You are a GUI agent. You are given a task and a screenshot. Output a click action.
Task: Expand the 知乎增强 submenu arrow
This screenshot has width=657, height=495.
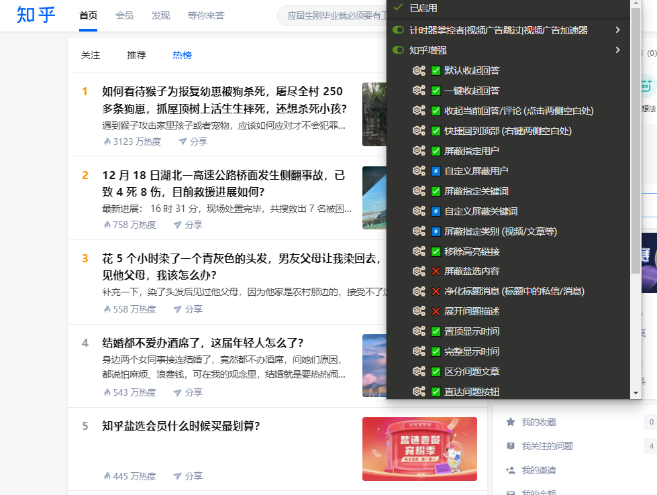pyautogui.click(x=617, y=50)
